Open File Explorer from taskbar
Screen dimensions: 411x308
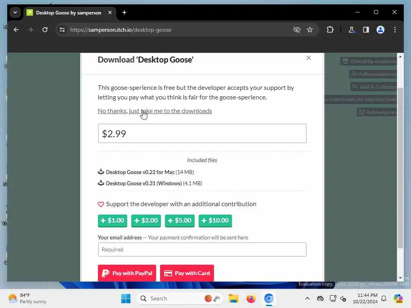(233, 298)
